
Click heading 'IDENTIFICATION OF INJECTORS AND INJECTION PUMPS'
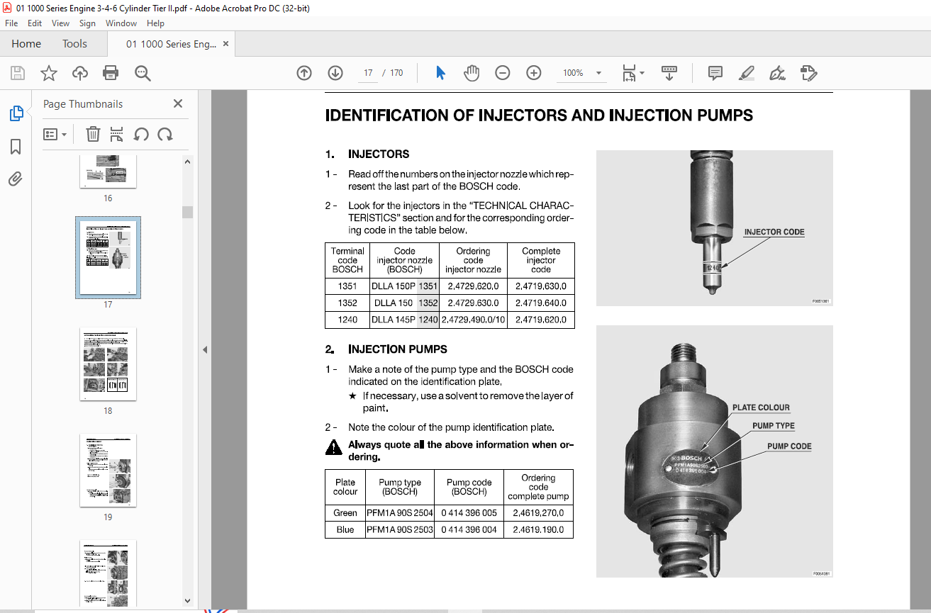tap(539, 116)
